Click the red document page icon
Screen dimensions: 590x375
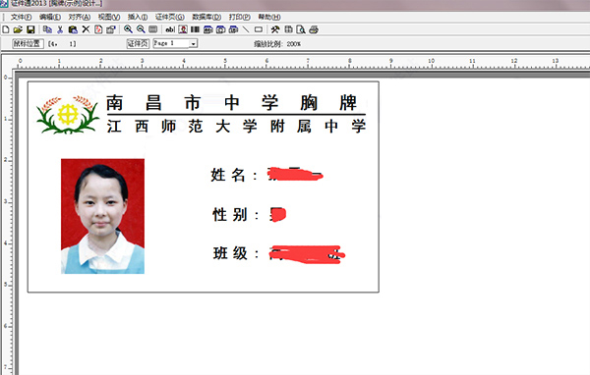tap(98, 29)
